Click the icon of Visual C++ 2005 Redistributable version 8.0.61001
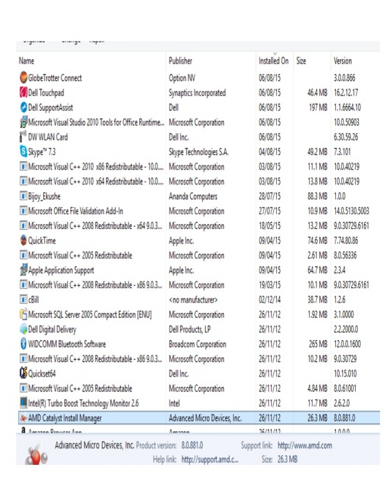This screenshot has height=499, width=386. pyautogui.click(x=23, y=388)
